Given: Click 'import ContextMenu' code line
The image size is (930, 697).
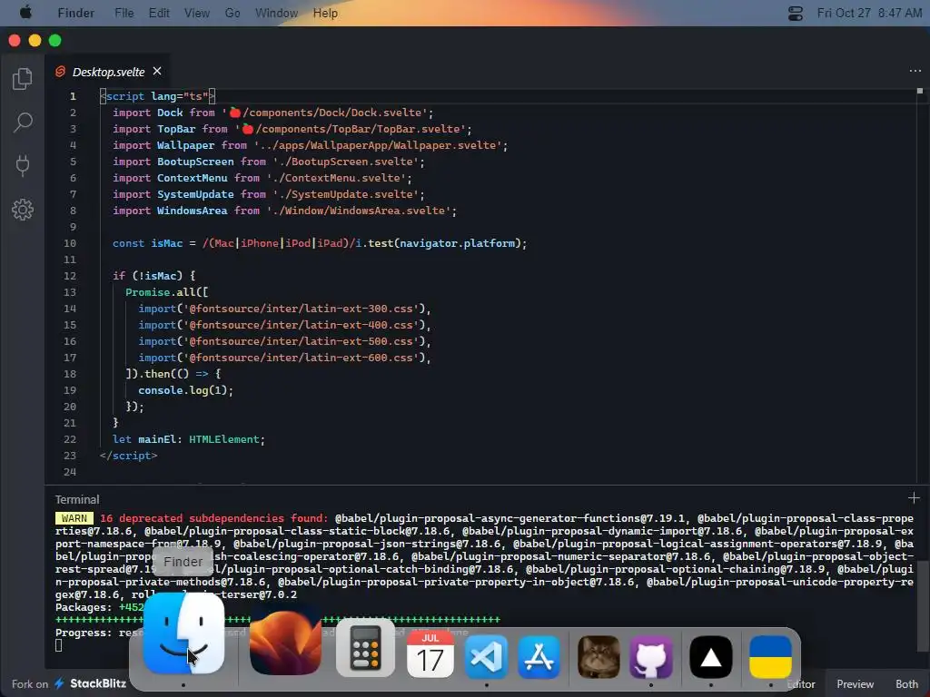Looking at the screenshot, I should click(x=262, y=178).
